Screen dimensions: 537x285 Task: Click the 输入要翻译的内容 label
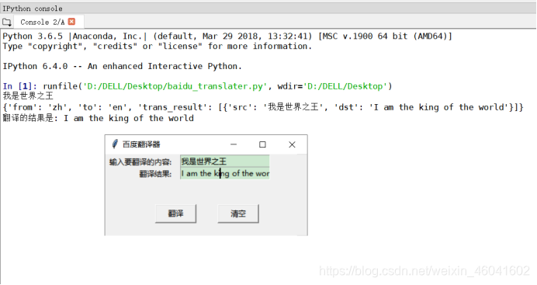pyautogui.click(x=140, y=162)
